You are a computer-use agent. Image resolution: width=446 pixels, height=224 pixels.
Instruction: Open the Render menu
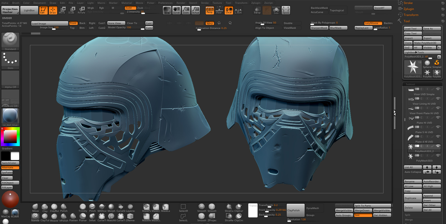point(181,3)
